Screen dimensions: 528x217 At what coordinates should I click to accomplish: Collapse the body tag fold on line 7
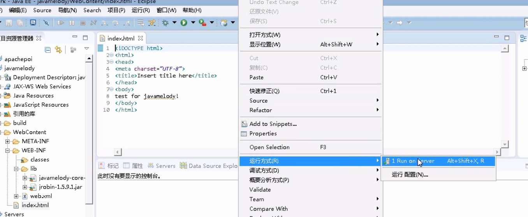coord(112,89)
